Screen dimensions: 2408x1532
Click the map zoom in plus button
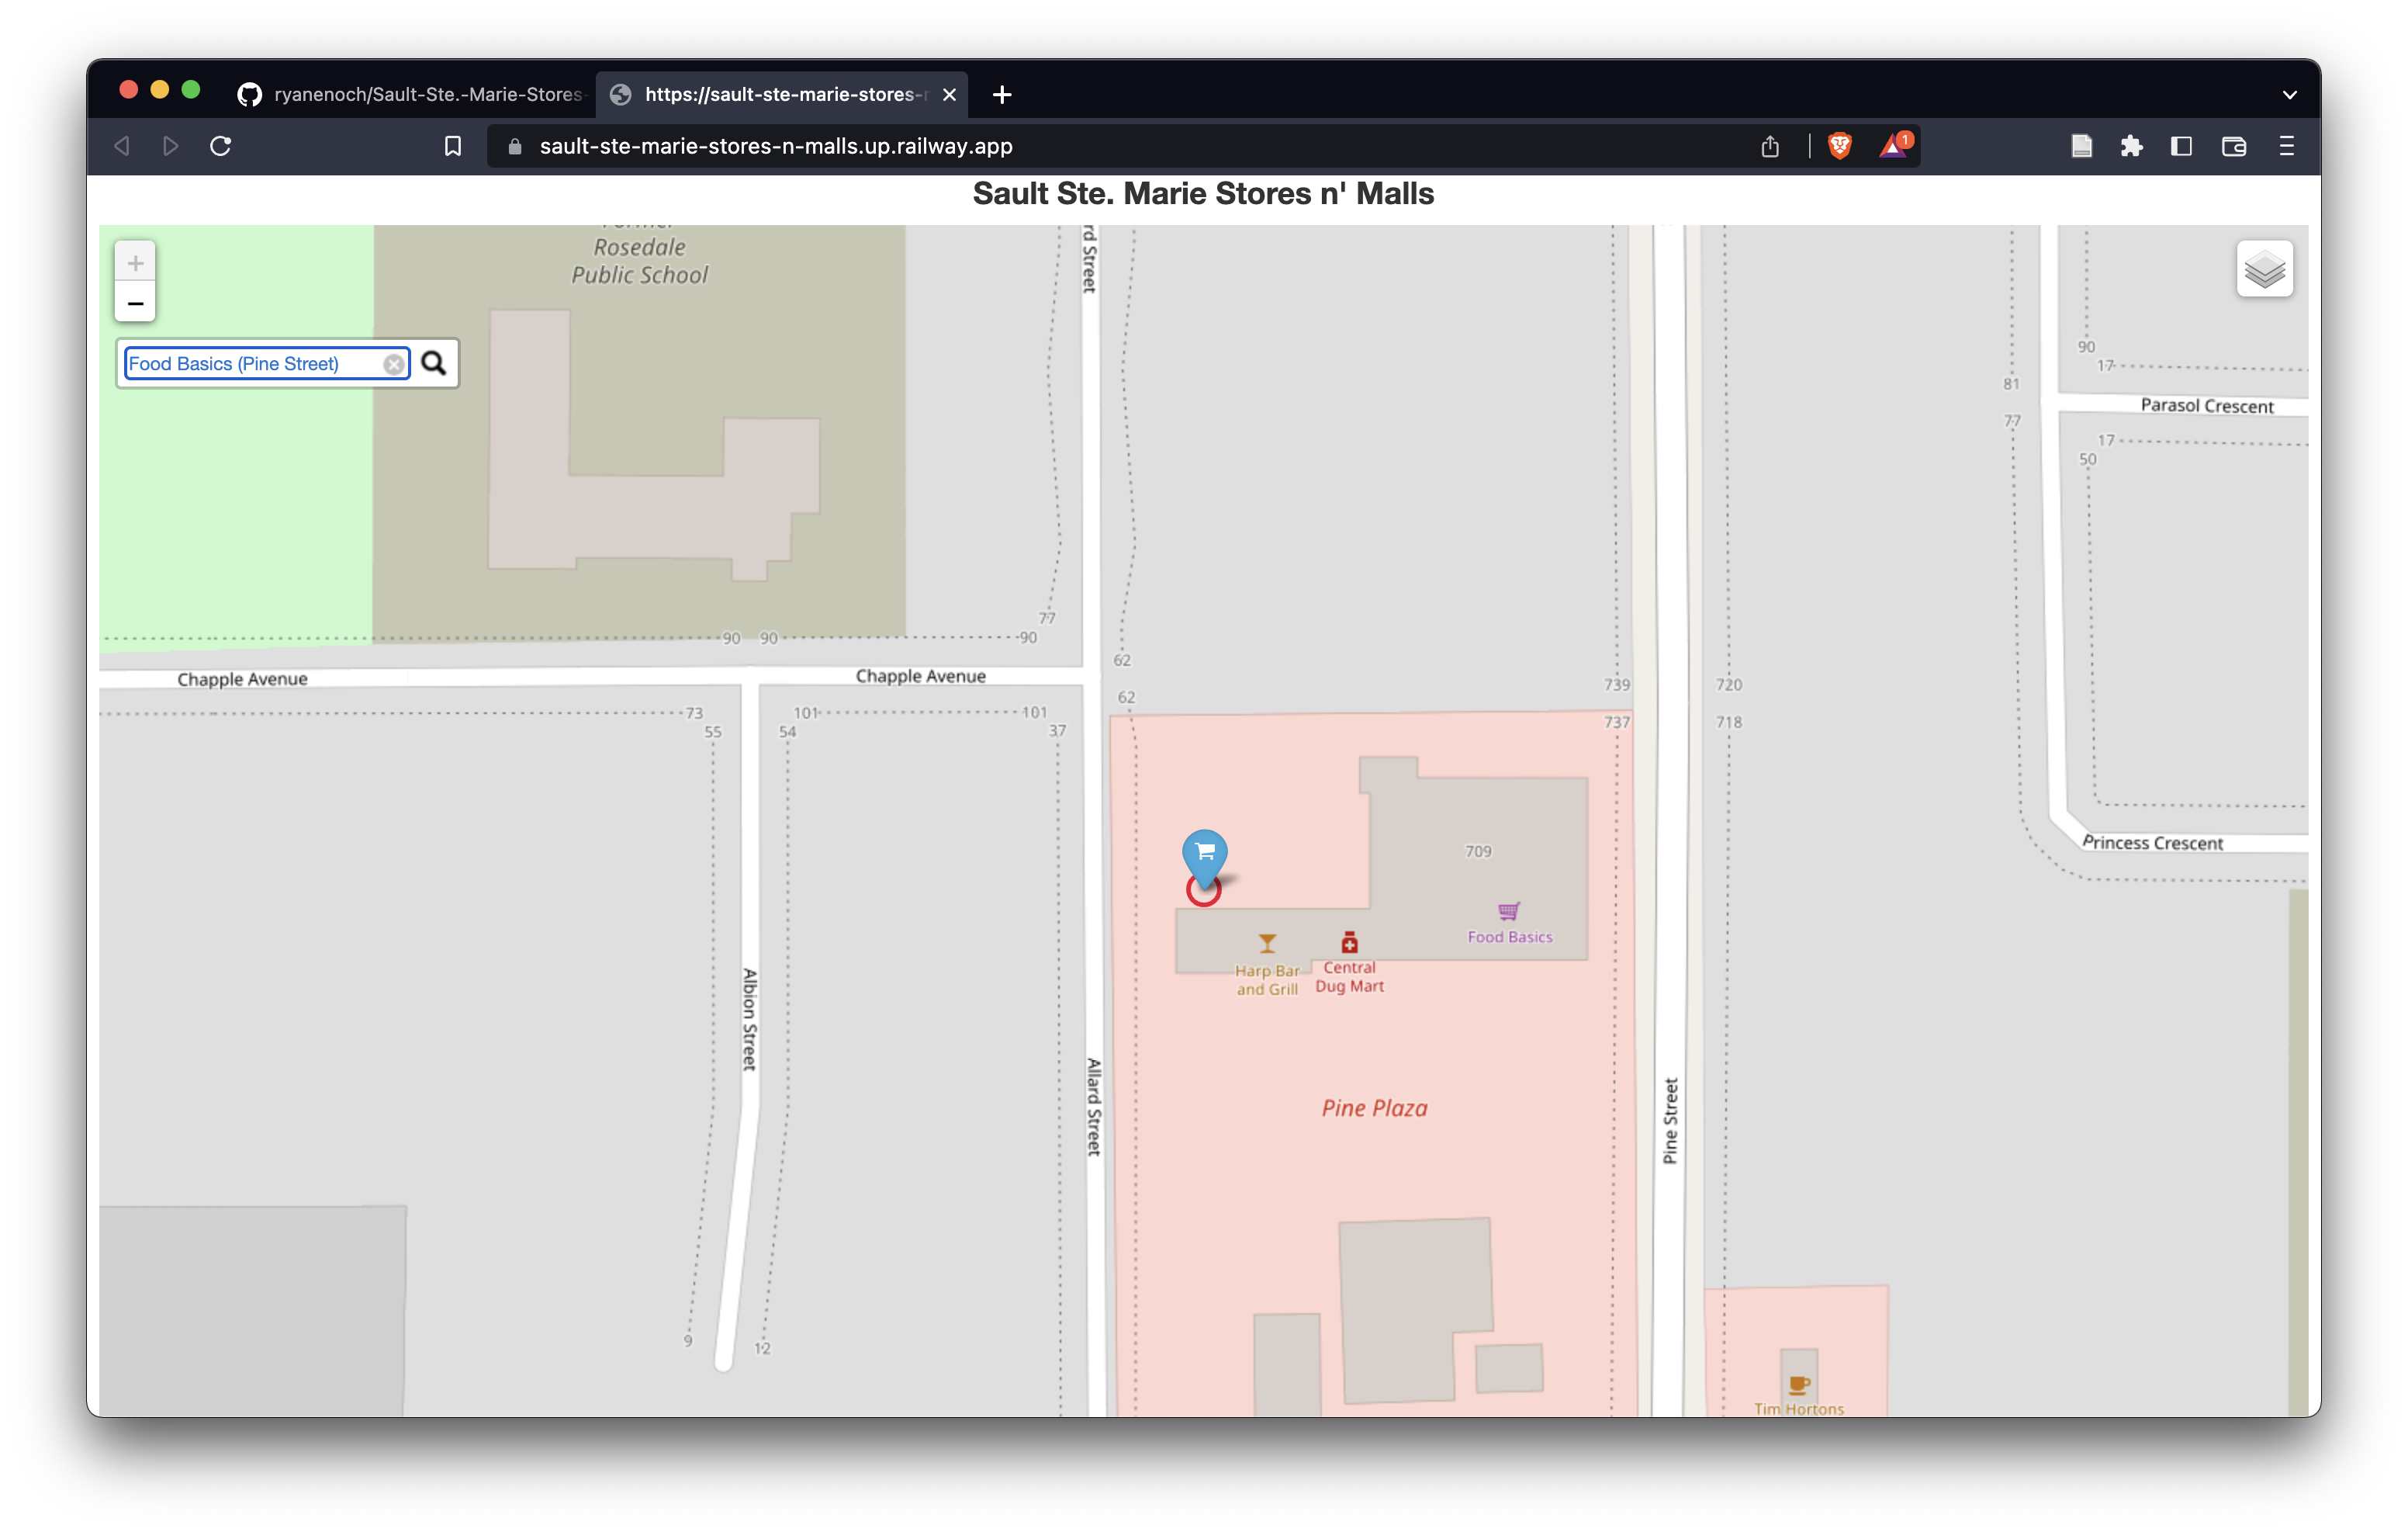click(x=135, y=263)
